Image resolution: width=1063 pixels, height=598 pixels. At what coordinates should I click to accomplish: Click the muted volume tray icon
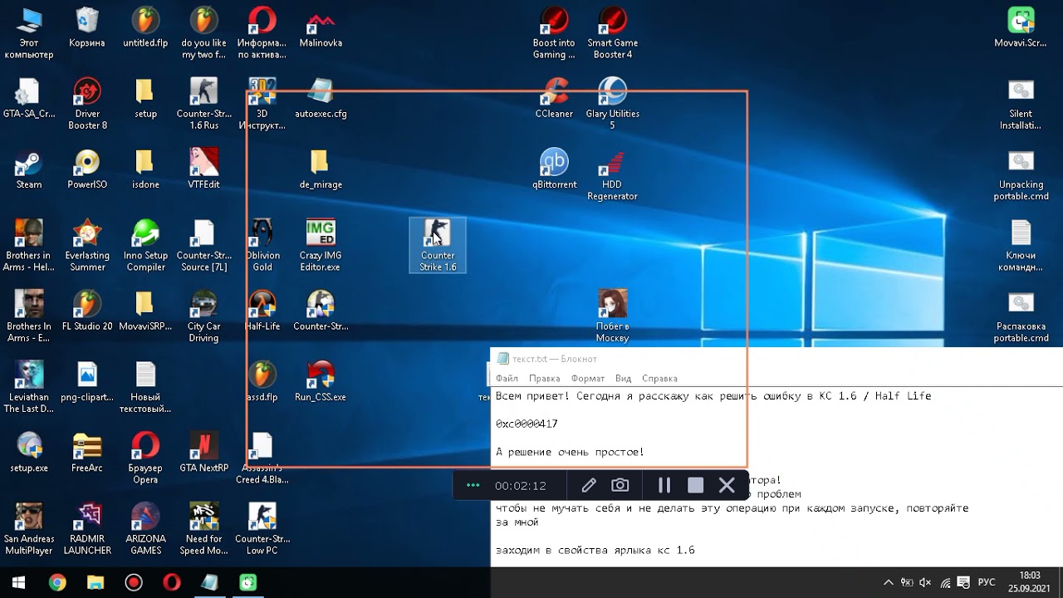(x=926, y=582)
